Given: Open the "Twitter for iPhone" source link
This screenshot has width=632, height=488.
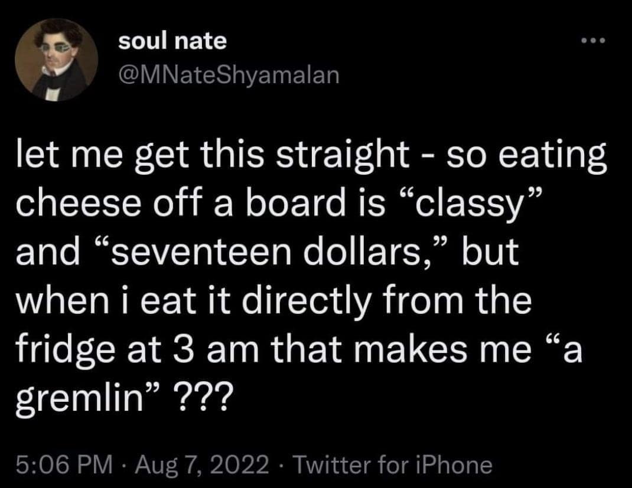Looking at the screenshot, I should (x=392, y=464).
